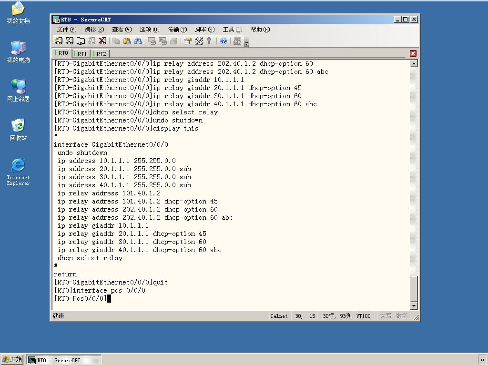Open the 编辑 (Edit) menu
This screenshot has height=366, width=488.
(x=94, y=30)
